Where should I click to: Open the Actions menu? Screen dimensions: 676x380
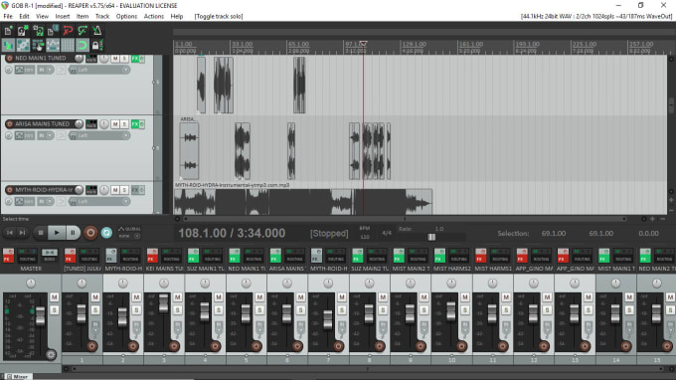pyautogui.click(x=154, y=16)
